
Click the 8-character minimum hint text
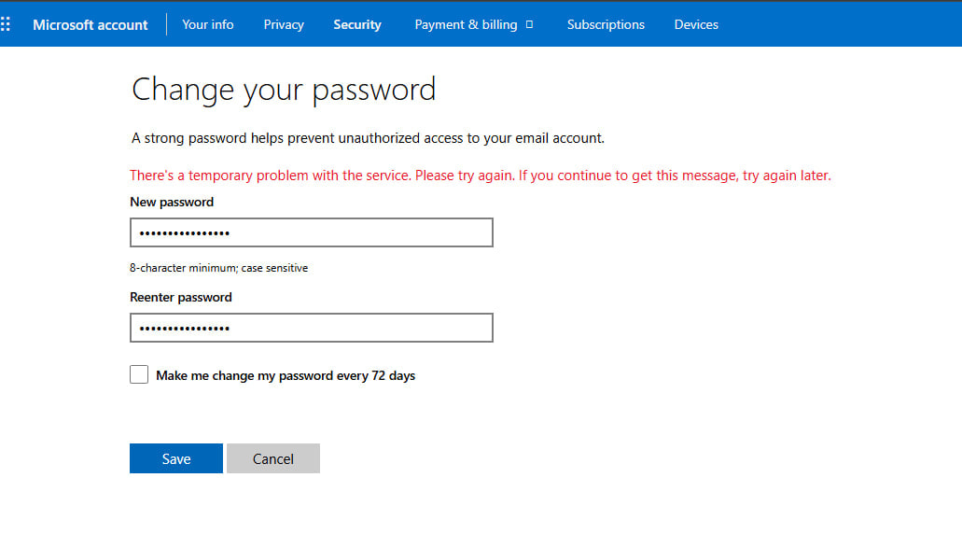point(218,268)
